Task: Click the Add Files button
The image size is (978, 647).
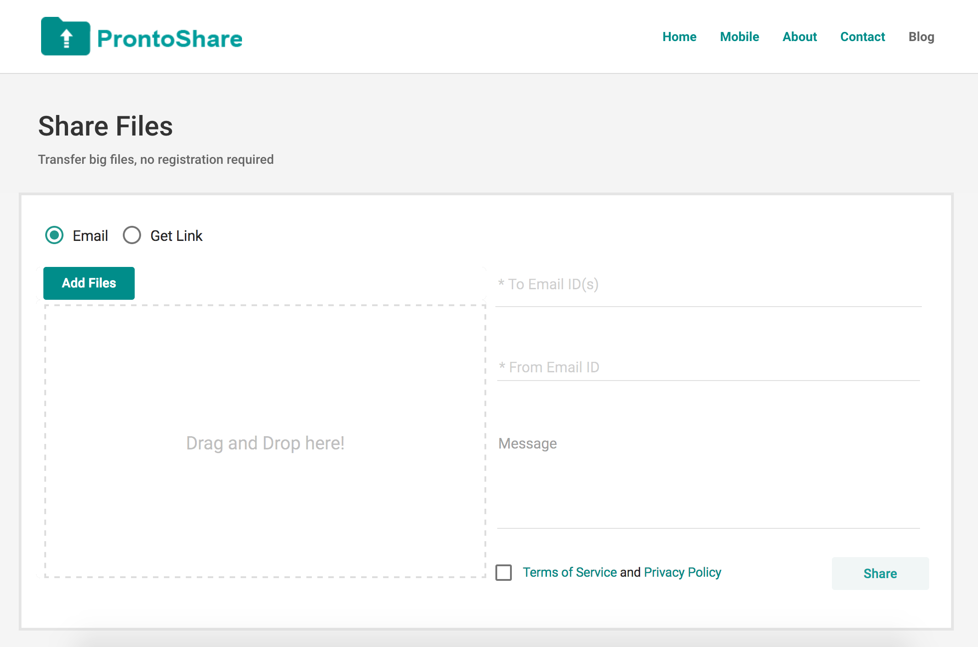Action: (x=89, y=283)
